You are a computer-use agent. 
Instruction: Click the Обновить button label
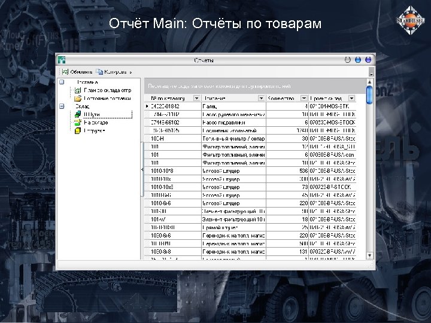tap(81, 72)
